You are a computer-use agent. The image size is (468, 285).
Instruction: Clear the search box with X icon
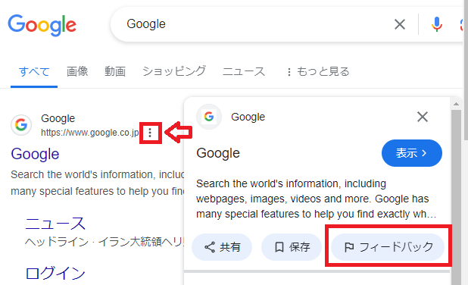click(x=400, y=24)
